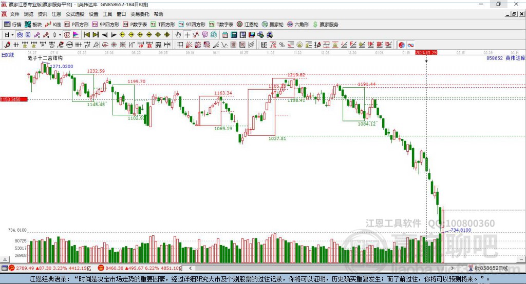Open the 帮助 menu
This screenshot has width=526, height=284.
click(158, 14)
